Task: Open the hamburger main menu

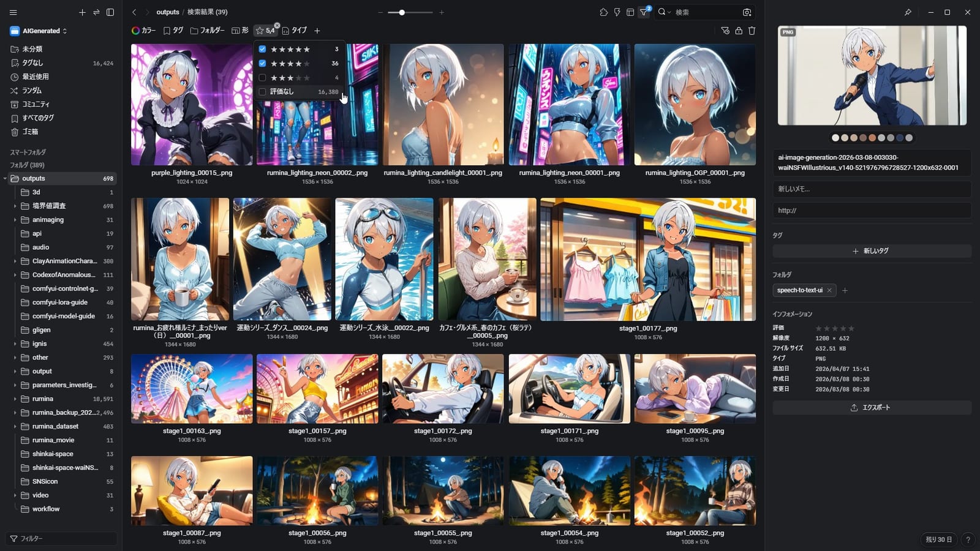Action: [x=13, y=12]
